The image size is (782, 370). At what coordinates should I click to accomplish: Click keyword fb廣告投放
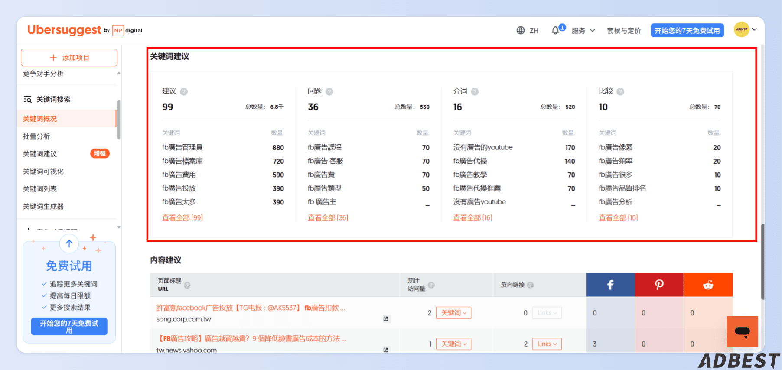(x=179, y=188)
